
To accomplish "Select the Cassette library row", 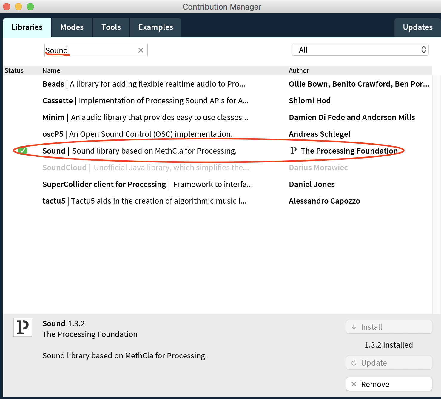I will click(218, 101).
